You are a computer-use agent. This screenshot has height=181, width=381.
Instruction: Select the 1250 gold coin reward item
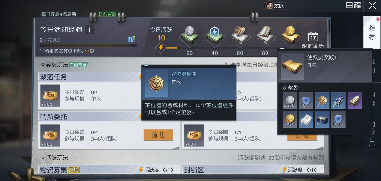(290, 119)
